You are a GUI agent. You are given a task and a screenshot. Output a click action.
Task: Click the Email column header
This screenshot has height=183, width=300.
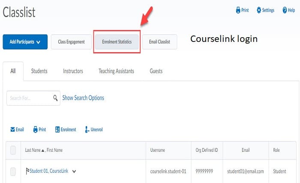point(246,150)
